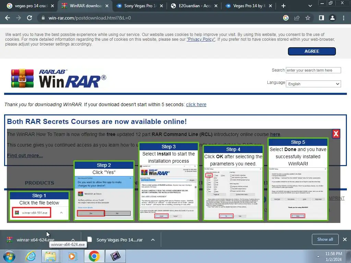The image size is (351, 263).
Task: Click the 'click here' download link
Action: click(196, 104)
